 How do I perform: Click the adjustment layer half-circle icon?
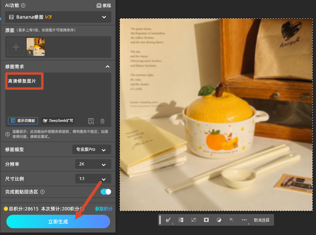(x=219, y=220)
